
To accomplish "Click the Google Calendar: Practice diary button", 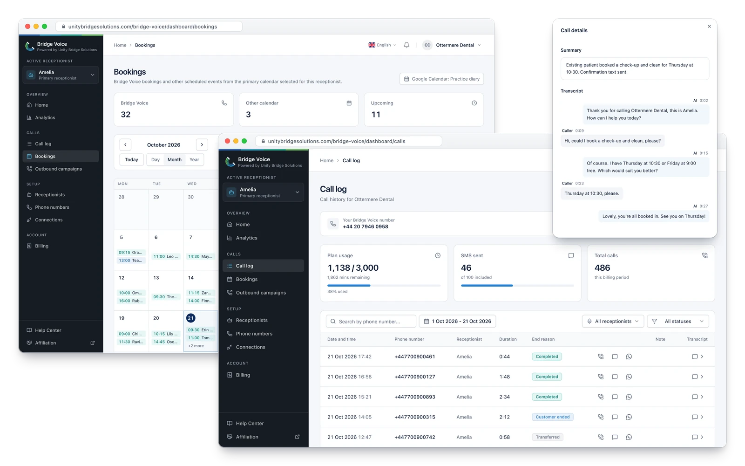I will click(441, 79).
